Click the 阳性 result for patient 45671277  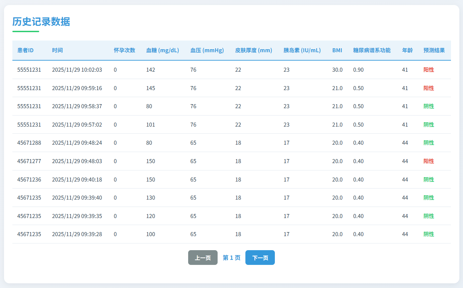(429, 161)
